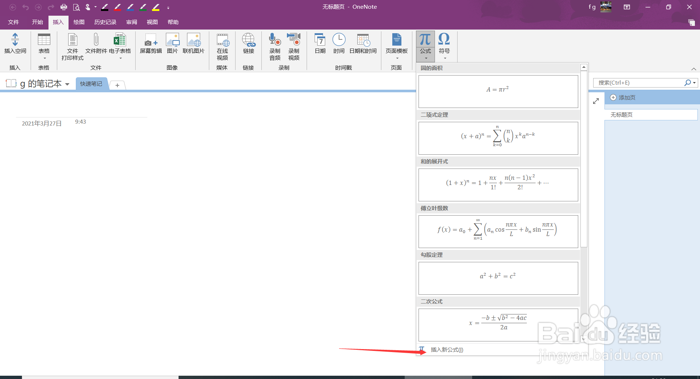The image size is (700, 379).
Task: Insert the Expansion of a Sum equation
Action: [x=498, y=185]
